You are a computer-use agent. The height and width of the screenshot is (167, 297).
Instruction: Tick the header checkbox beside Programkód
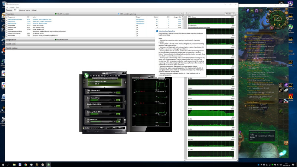point(7,17)
